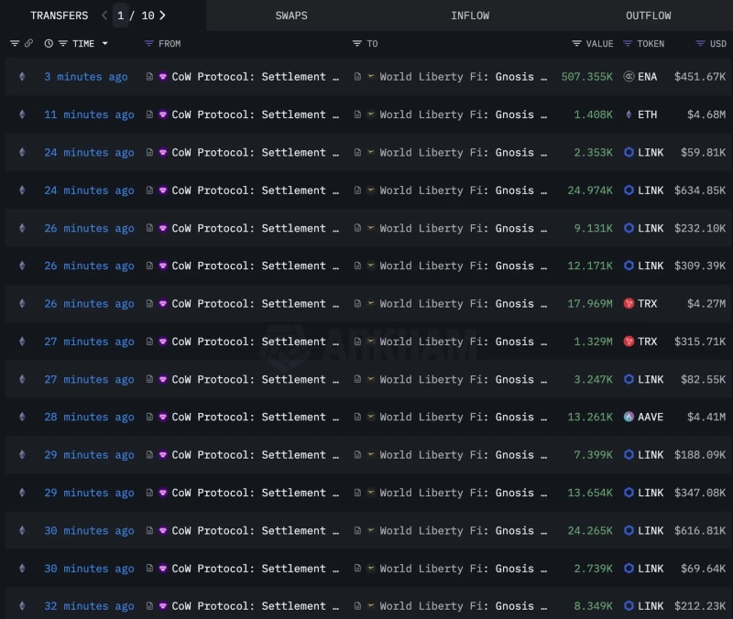Click the CoW Protocol logo icon in the first row
733x619 pixels.
(x=163, y=77)
